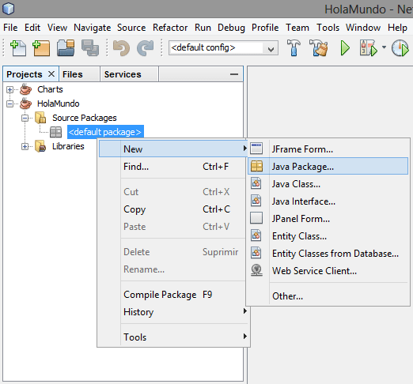
Task: Open the History submenu arrow
Action: coord(244,311)
